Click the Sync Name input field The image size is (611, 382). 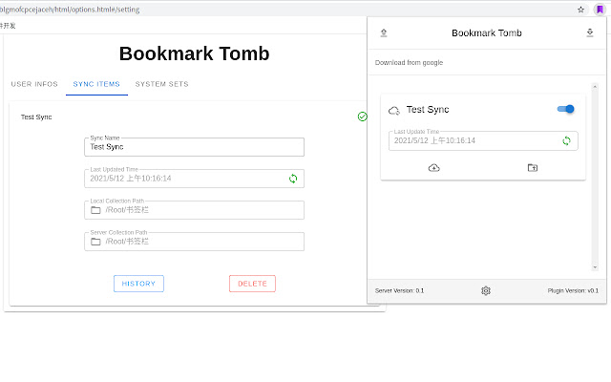194,147
